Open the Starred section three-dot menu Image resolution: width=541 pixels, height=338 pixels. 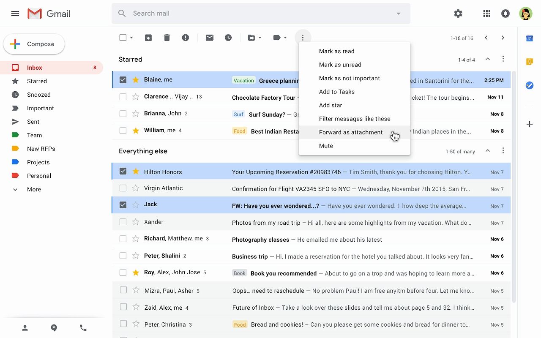tap(503, 59)
